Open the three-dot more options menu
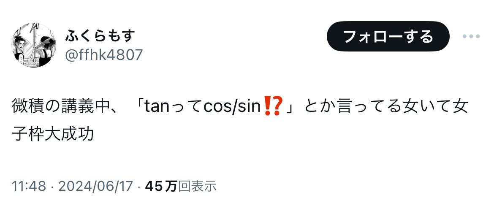Screen dimensions: 494x206 [471, 37]
